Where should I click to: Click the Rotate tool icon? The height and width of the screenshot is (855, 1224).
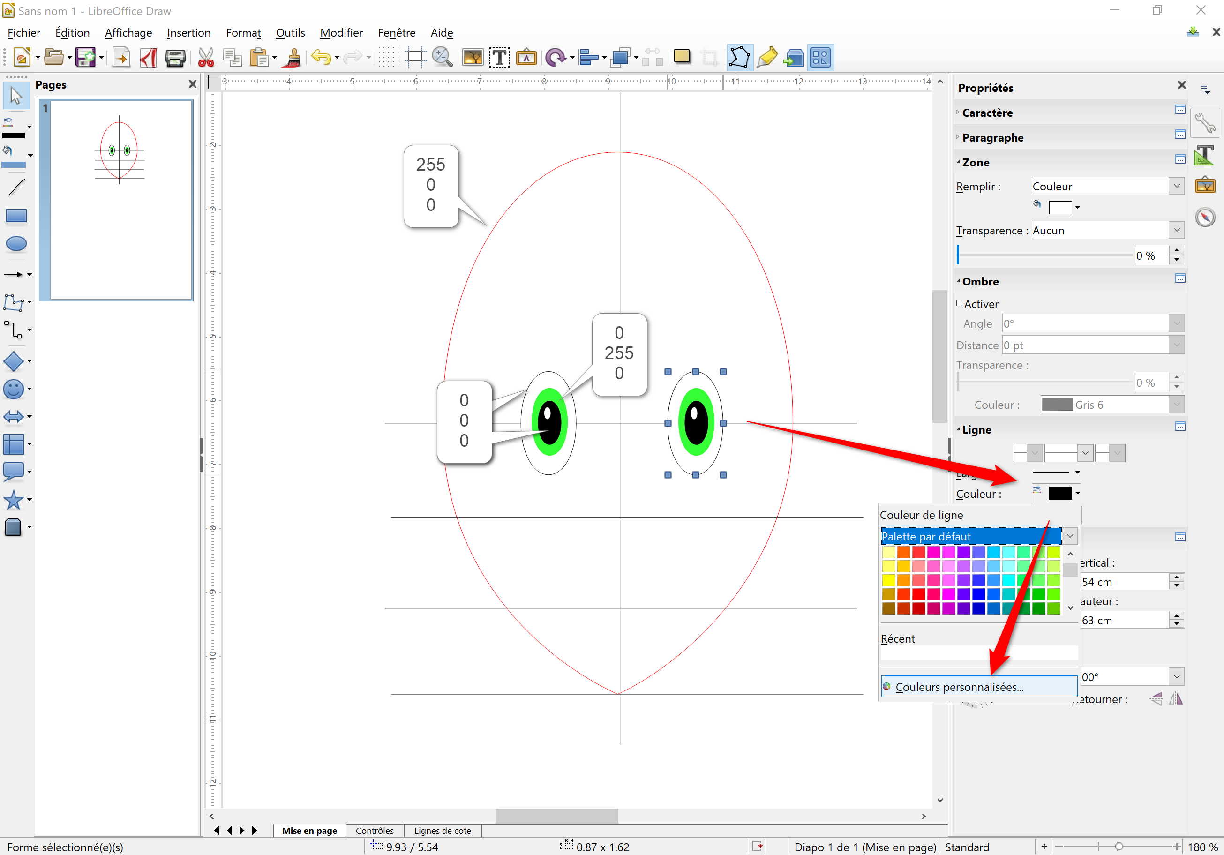click(x=556, y=57)
